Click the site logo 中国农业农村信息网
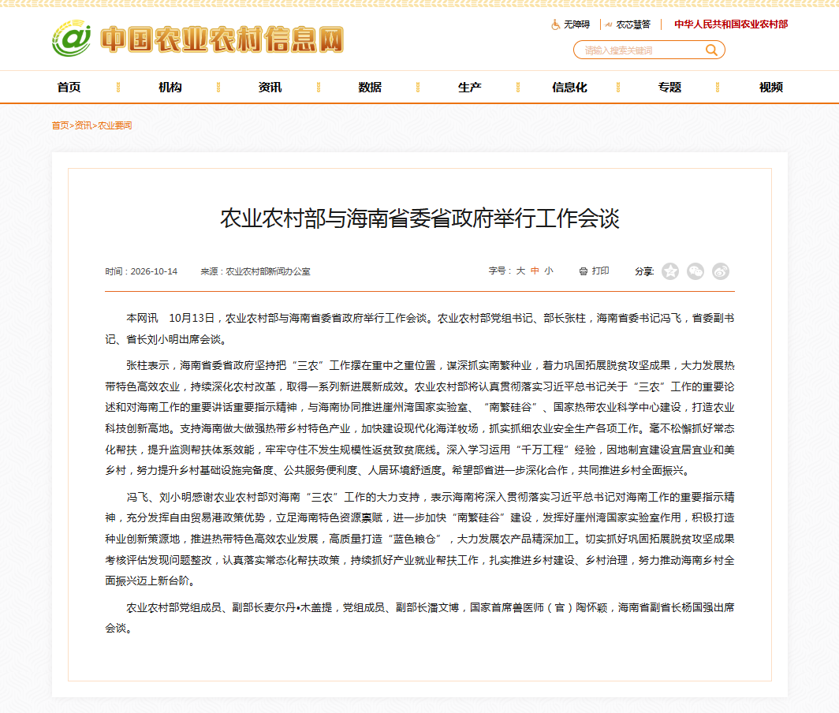The height and width of the screenshot is (713, 839). tap(198, 39)
